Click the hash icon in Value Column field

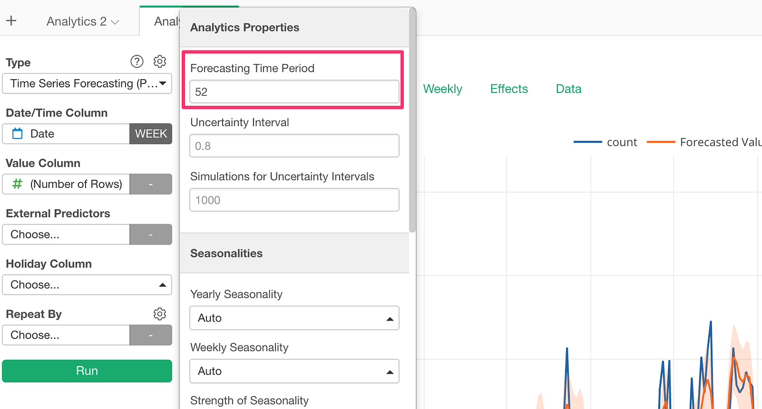(x=17, y=184)
